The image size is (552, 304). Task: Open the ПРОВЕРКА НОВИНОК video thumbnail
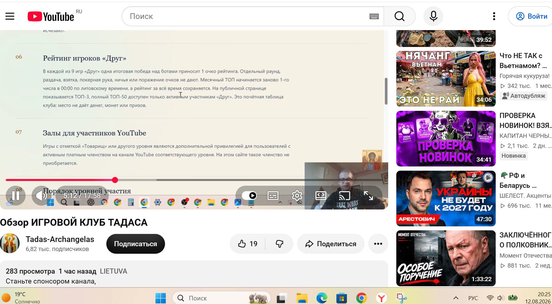pyautogui.click(x=446, y=139)
